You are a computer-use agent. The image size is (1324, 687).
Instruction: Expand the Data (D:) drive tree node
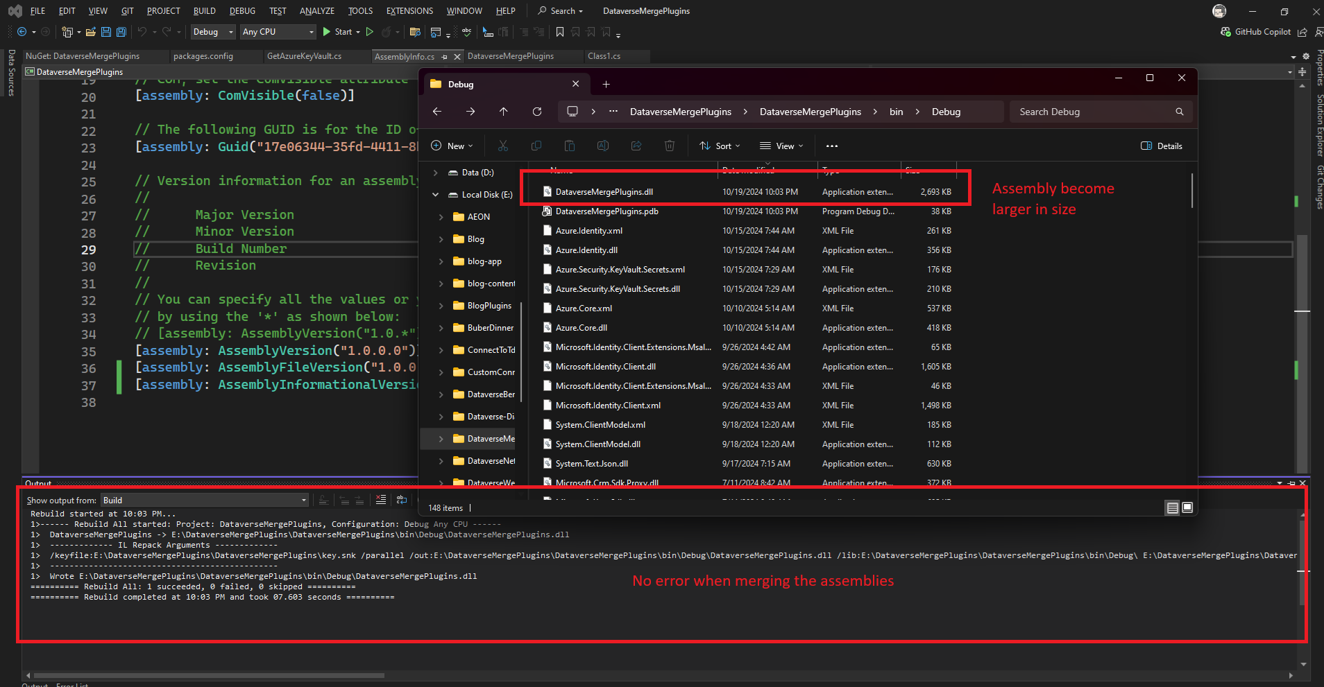[436, 173]
